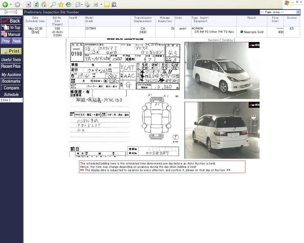The width and height of the screenshot is (304, 243).
Task: Expand the Mail icon dropdown arrow
Action: (x=83, y=4)
